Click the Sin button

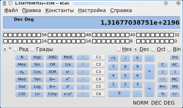click(37, 65)
